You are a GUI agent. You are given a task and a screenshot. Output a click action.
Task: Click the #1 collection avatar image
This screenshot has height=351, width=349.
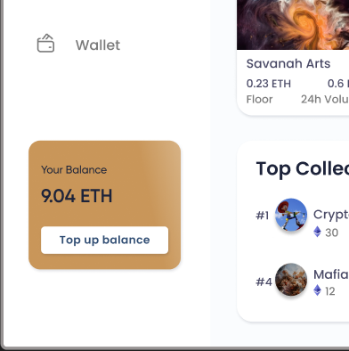[x=291, y=215]
